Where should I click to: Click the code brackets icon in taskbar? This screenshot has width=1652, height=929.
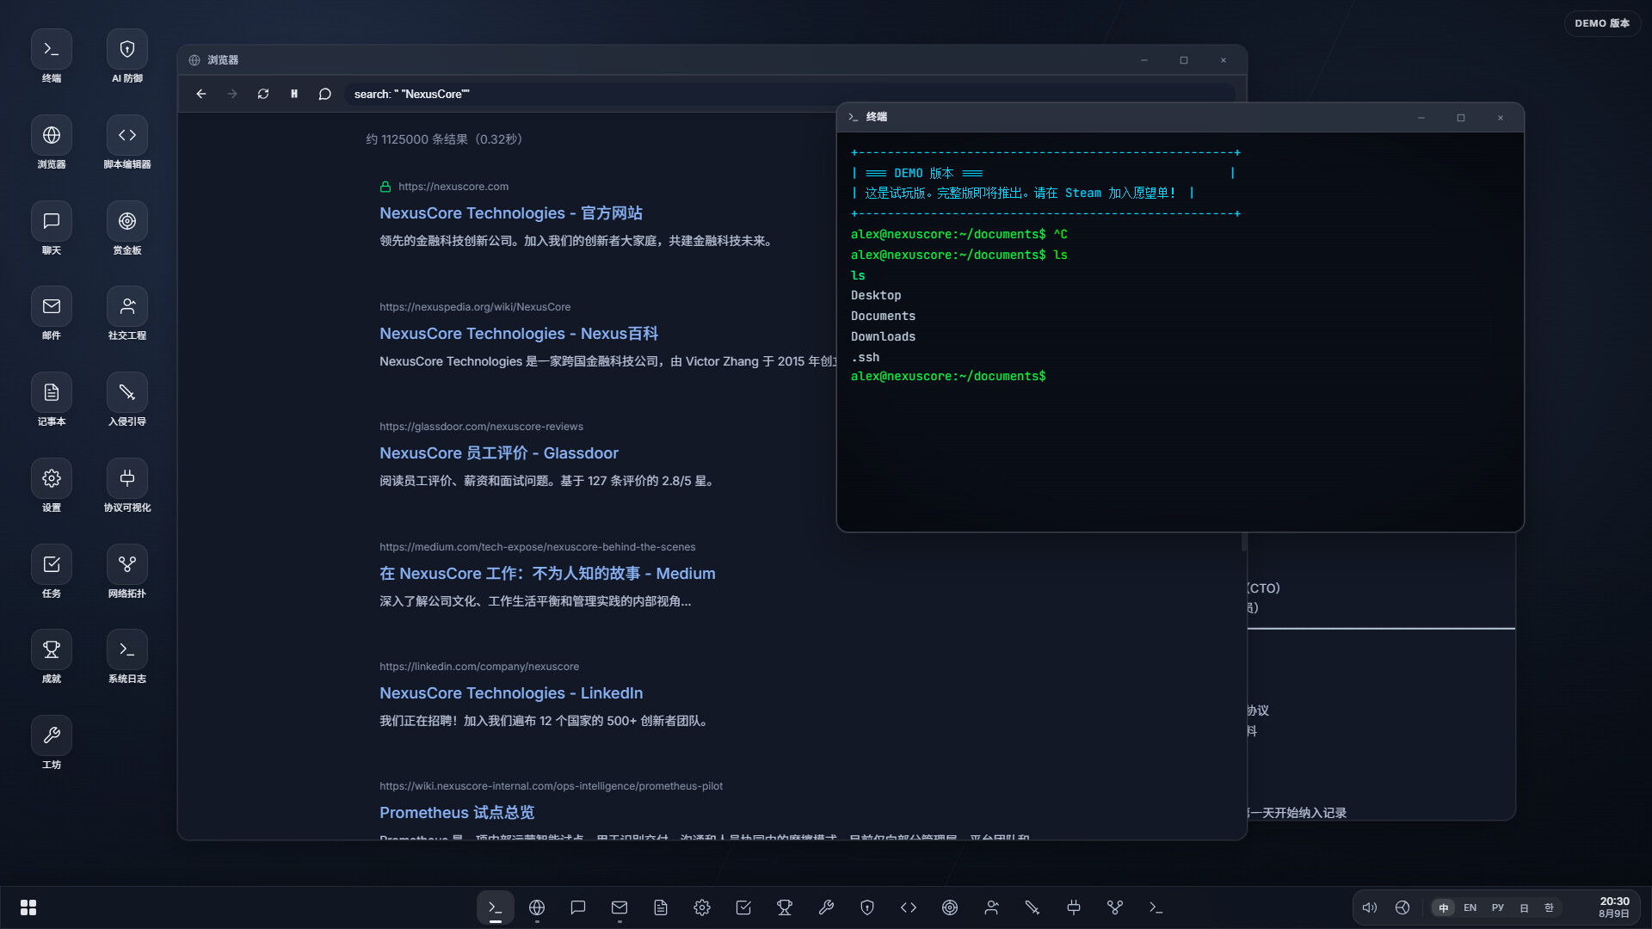[x=909, y=907]
